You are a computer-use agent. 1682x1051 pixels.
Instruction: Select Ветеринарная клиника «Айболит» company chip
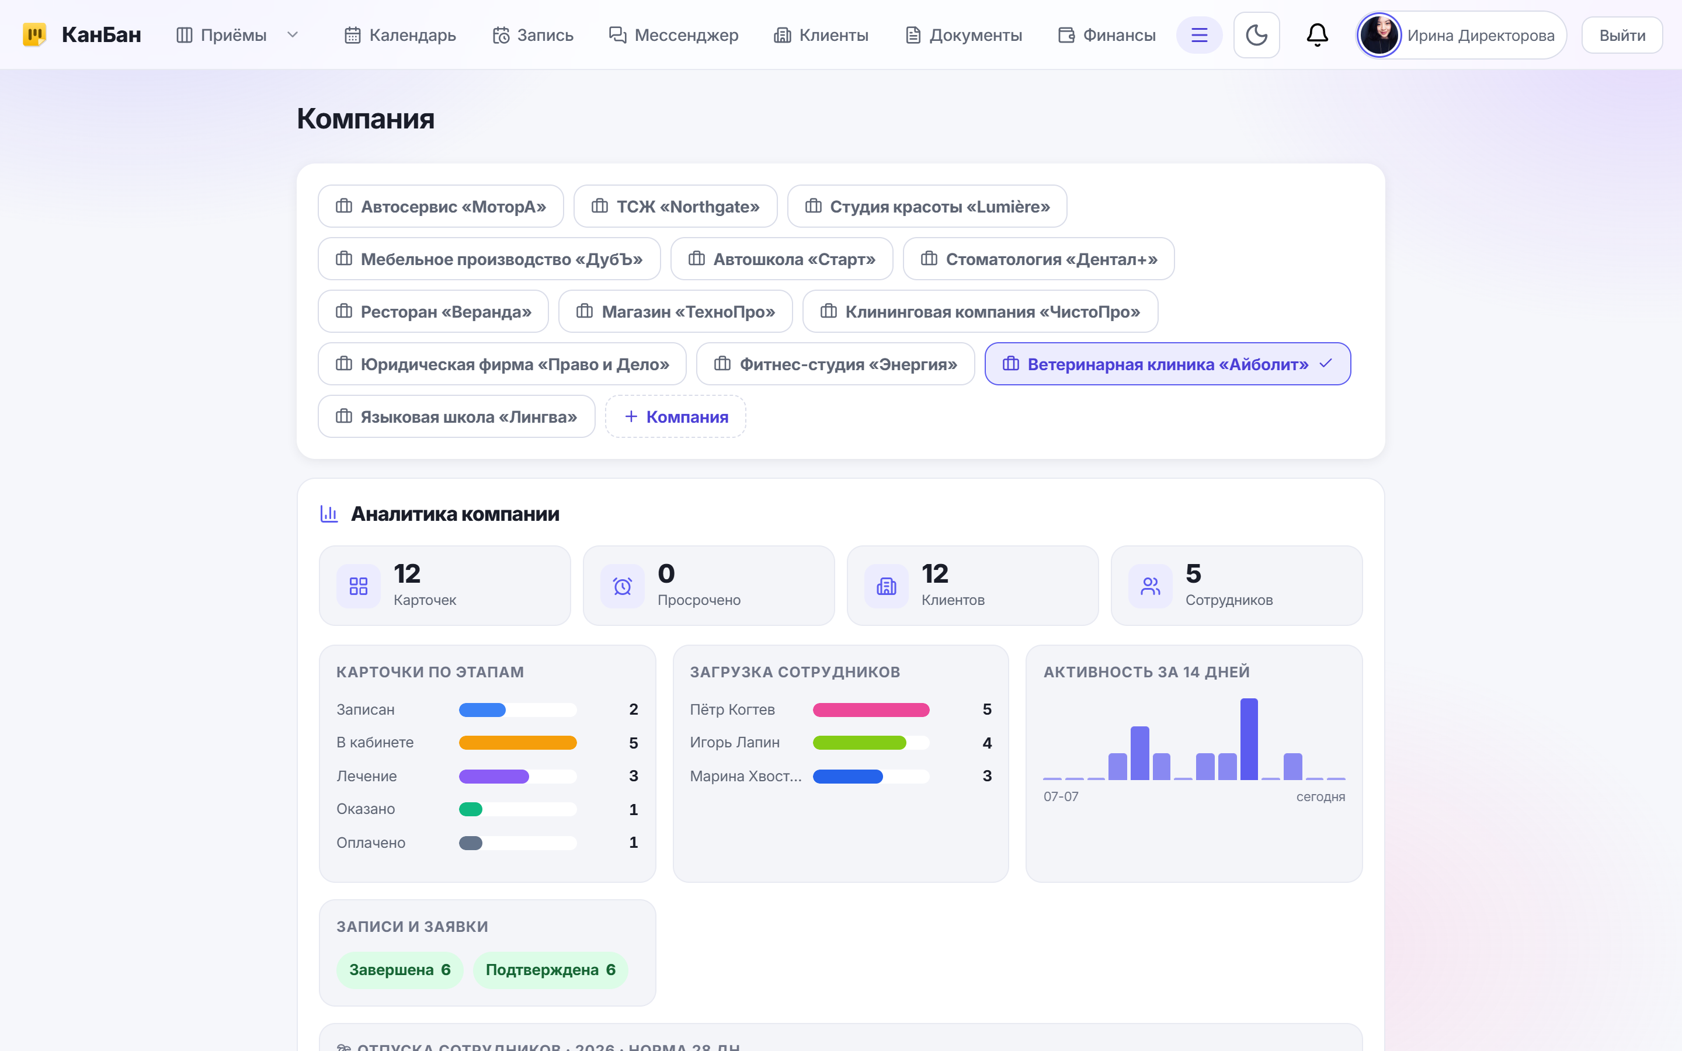pyautogui.click(x=1167, y=364)
